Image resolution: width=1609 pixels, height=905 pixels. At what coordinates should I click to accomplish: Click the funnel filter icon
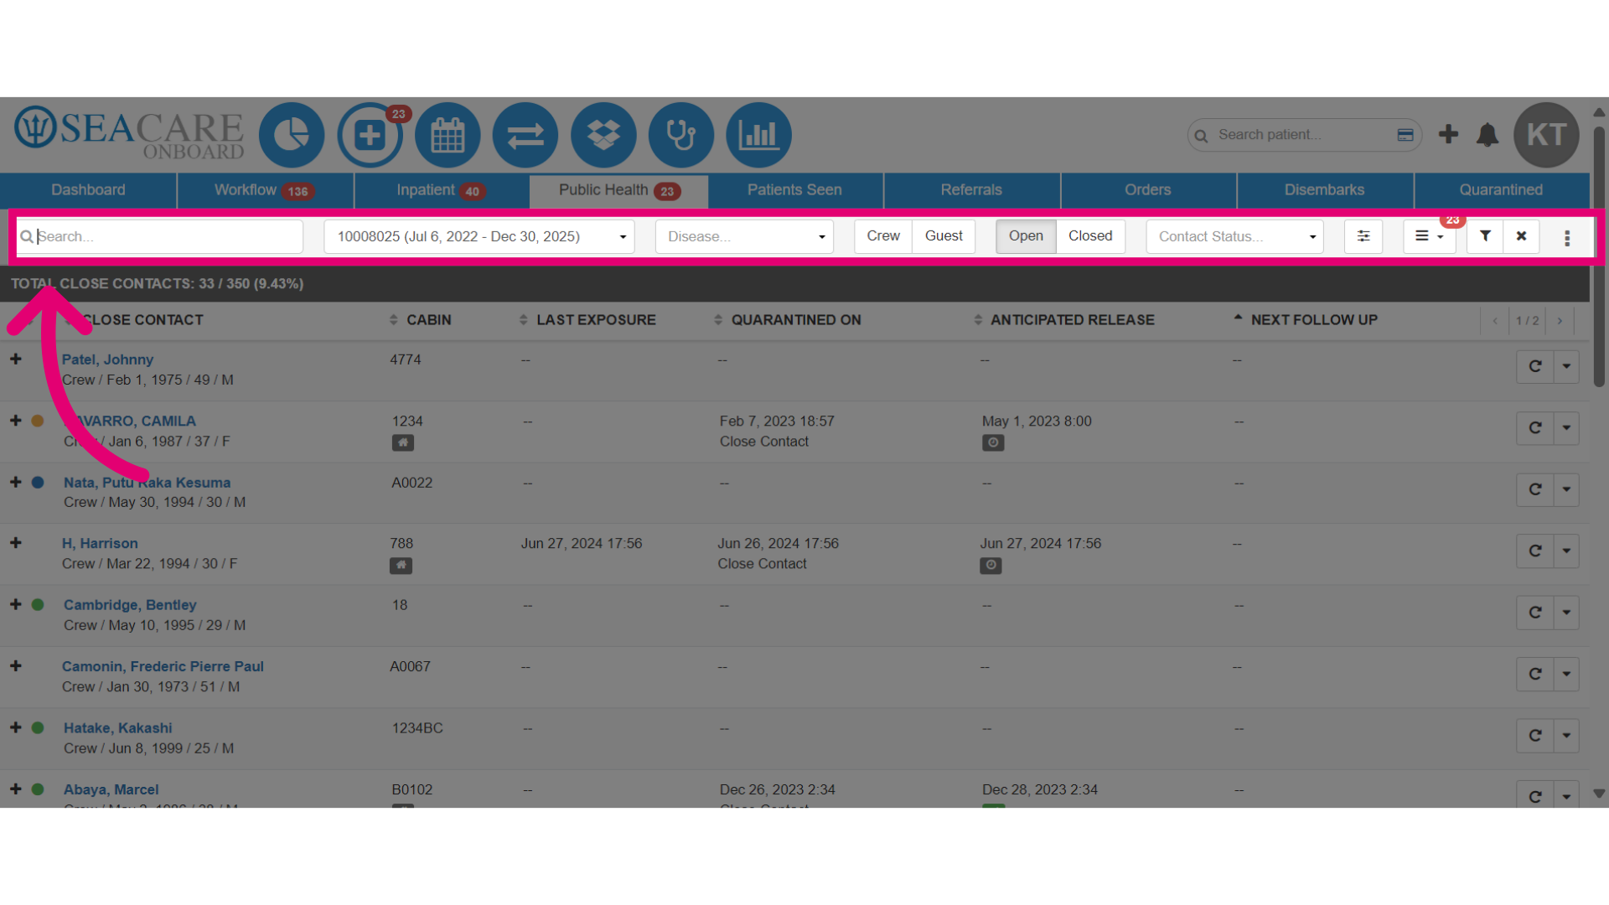click(x=1485, y=236)
